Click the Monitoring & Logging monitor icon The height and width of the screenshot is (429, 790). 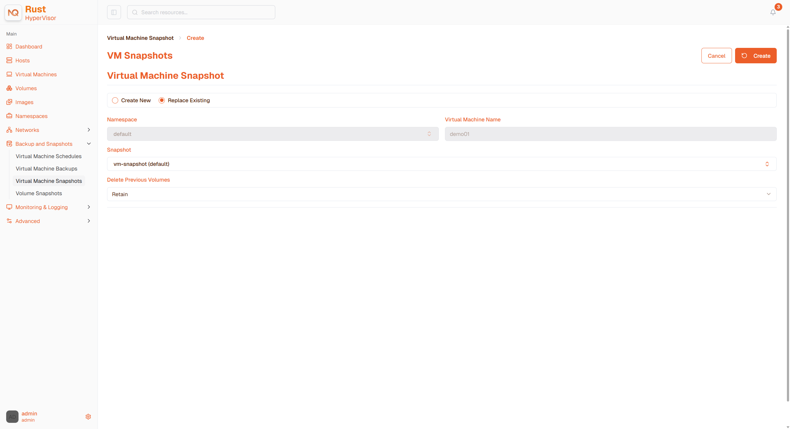9,207
